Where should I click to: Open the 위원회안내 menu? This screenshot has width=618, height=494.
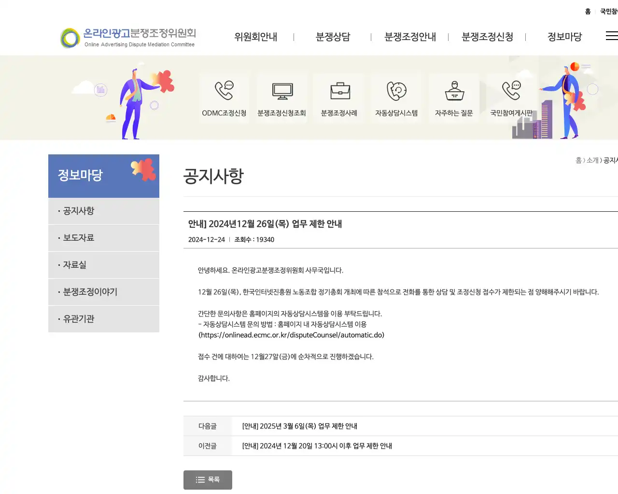(x=256, y=37)
